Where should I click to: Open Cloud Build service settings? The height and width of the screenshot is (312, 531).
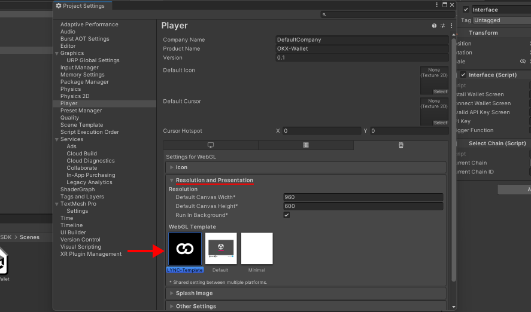[81, 154]
